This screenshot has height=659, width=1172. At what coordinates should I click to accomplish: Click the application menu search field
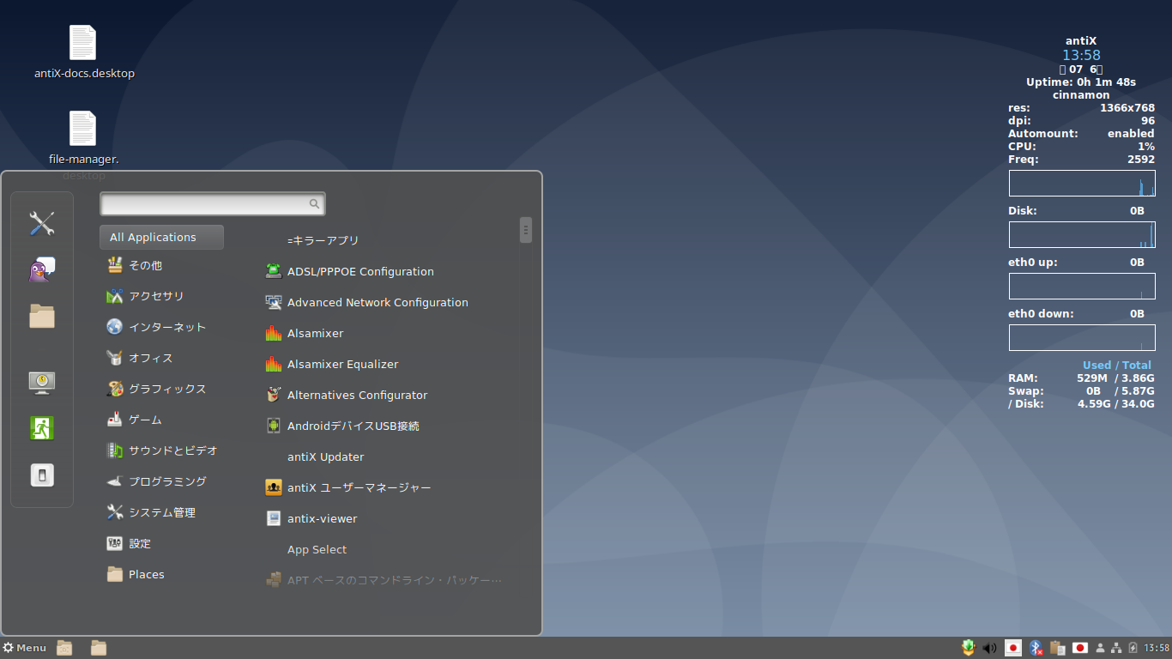[x=212, y=203]
